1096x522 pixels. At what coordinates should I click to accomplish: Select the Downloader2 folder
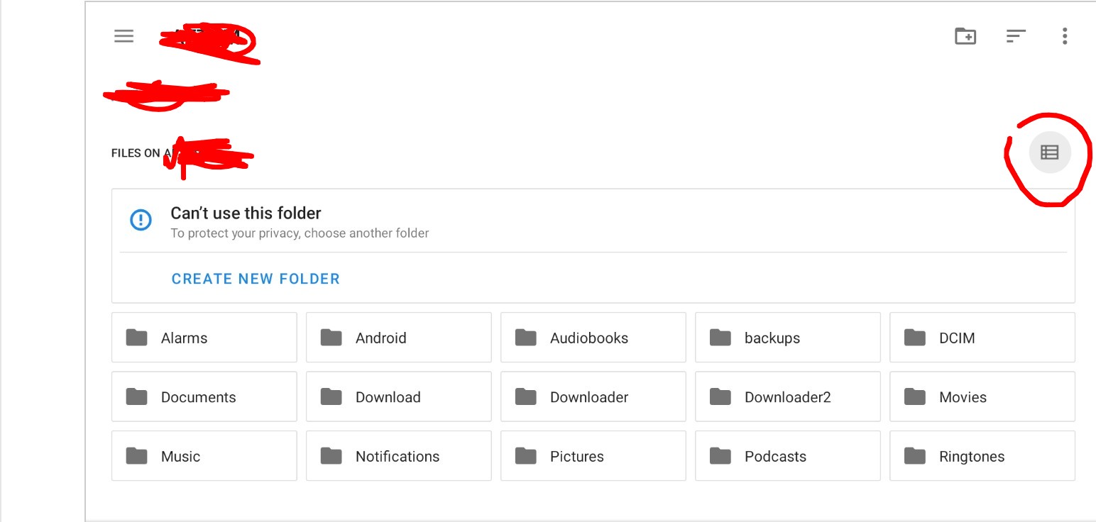tap(787, 397)
